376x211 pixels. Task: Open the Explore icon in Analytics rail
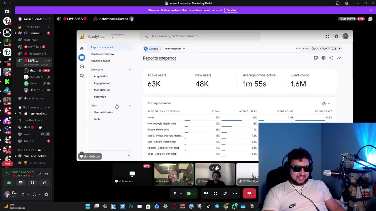point(82,67)
